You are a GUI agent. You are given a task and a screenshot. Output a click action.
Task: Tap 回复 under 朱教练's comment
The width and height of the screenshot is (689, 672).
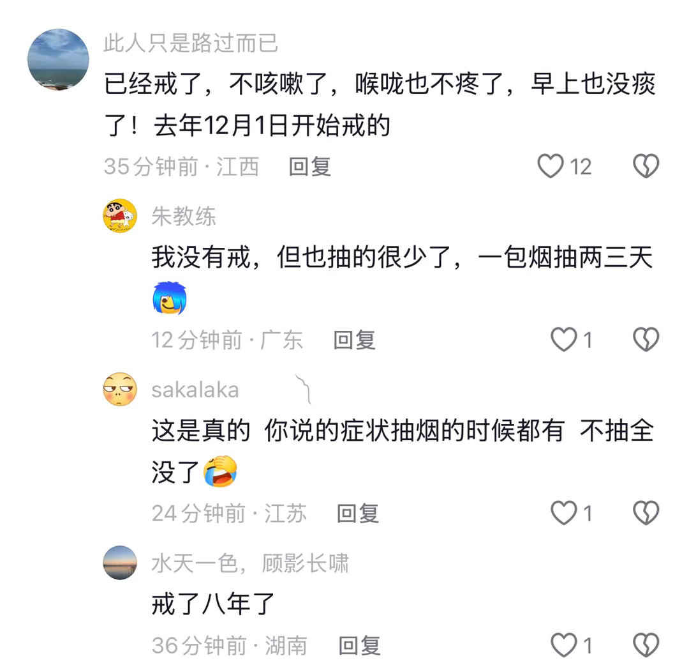pos(354,341)
